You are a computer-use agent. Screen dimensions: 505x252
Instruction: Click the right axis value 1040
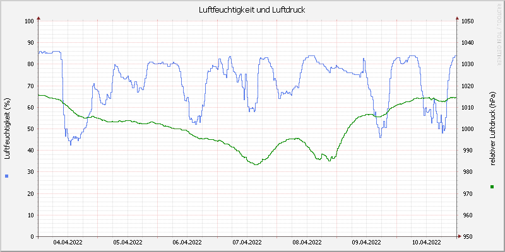pos(467,42)
